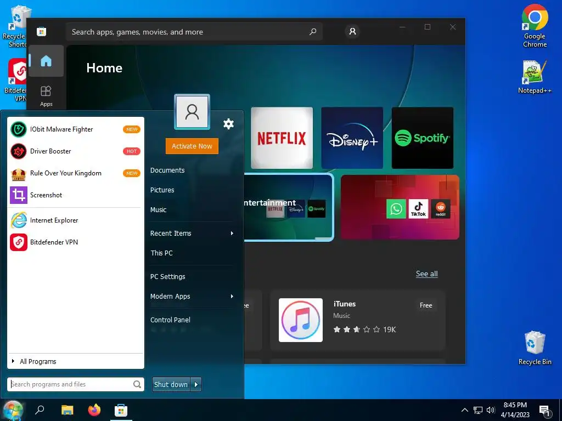Open the network icon in system tray
The image size is (562, 421).
pyautogui.click(x=478, y=410)
